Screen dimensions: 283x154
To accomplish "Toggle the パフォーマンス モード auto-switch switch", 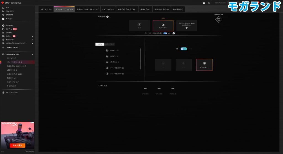I will click(x=165, y=33).
